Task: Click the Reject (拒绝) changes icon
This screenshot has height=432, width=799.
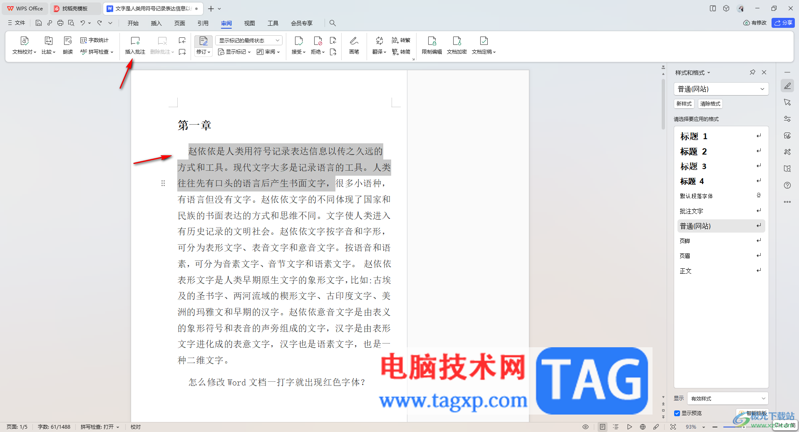Action: (318, 41)
